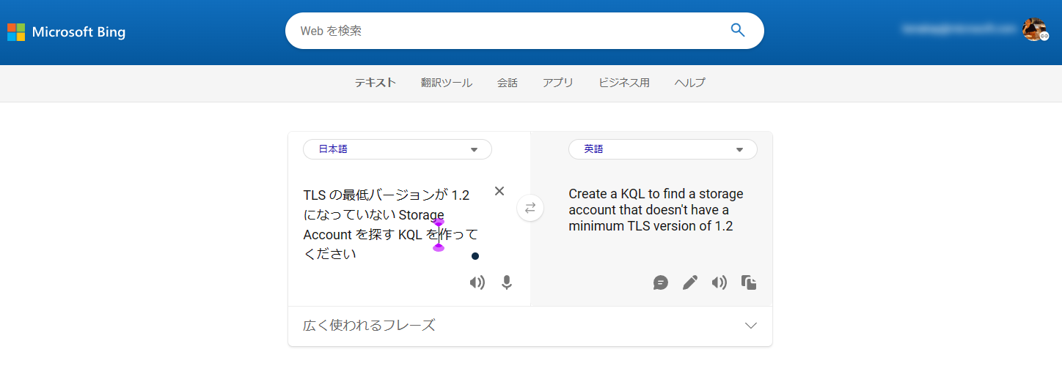Viewport: 1062px width, 371px height.
Task: Expand the 英語 target language dropdown
Action: [663, 149]
